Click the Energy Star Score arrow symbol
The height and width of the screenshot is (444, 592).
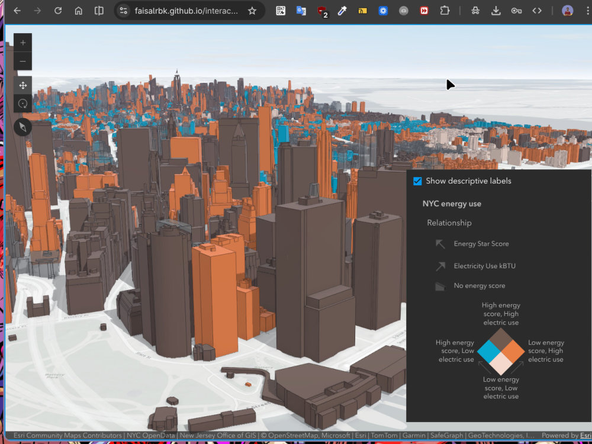[x=440, y=244]
